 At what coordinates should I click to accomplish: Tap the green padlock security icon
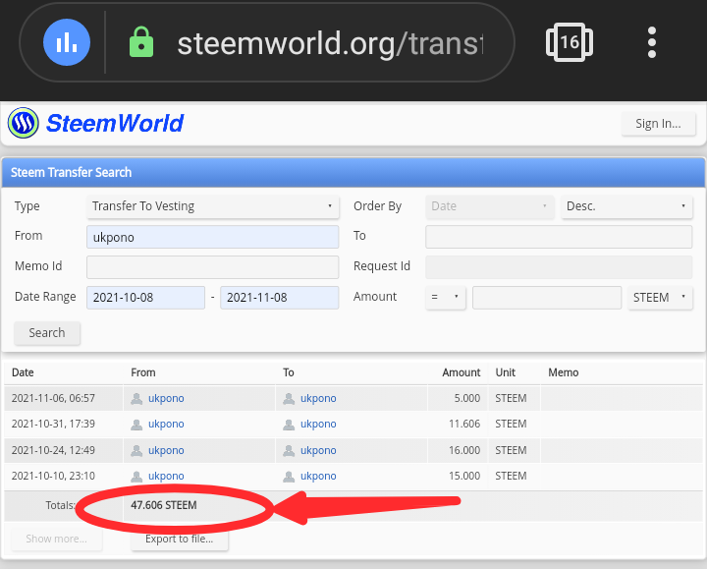pyautogui.click(x=141, y=42)
